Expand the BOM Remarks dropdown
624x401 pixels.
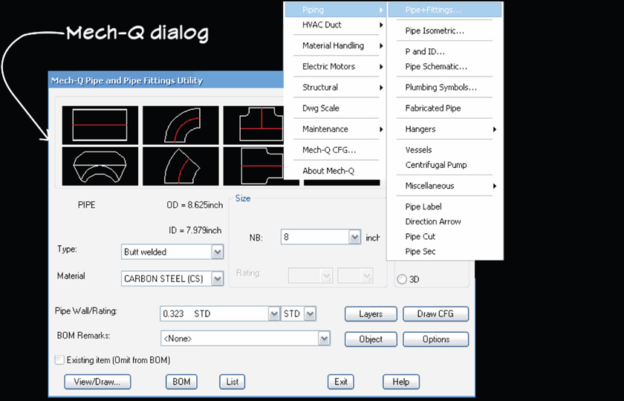click(325, 339)
